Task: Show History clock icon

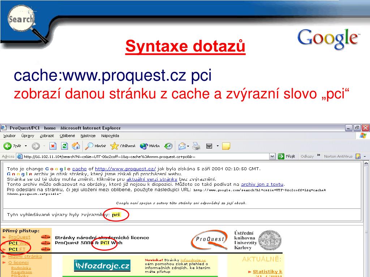Action: point(168,146)
